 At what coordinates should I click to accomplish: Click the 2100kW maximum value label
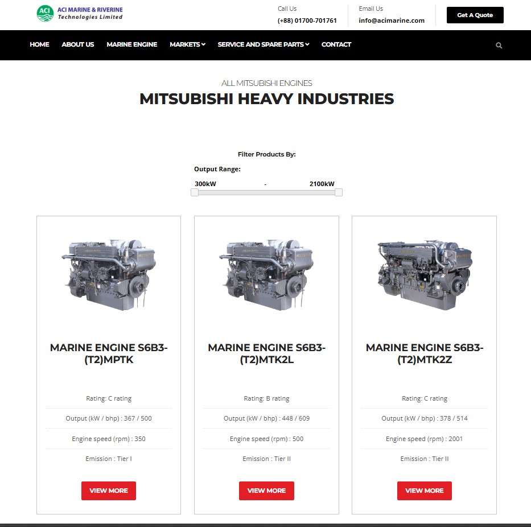pos(322,184)
